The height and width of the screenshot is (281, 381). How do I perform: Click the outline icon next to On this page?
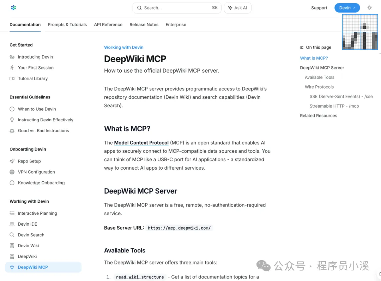pos(302,47)
